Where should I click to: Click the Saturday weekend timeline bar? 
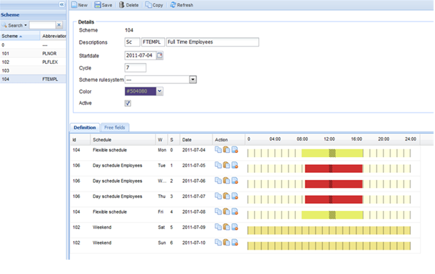[x=329, y=230]
